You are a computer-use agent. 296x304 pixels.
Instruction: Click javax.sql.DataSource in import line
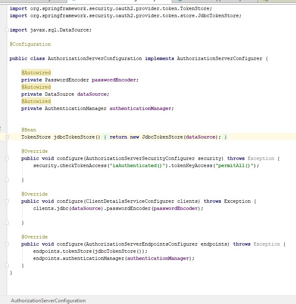[x=60, y=30]
